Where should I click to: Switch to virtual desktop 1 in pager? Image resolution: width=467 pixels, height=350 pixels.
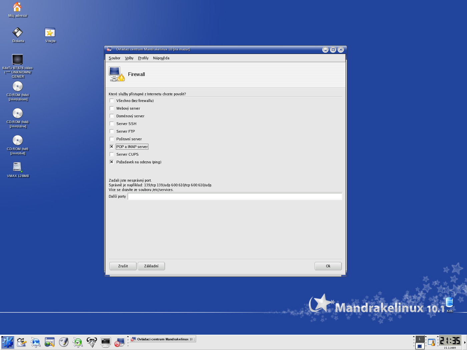click(x=420, y=339)
